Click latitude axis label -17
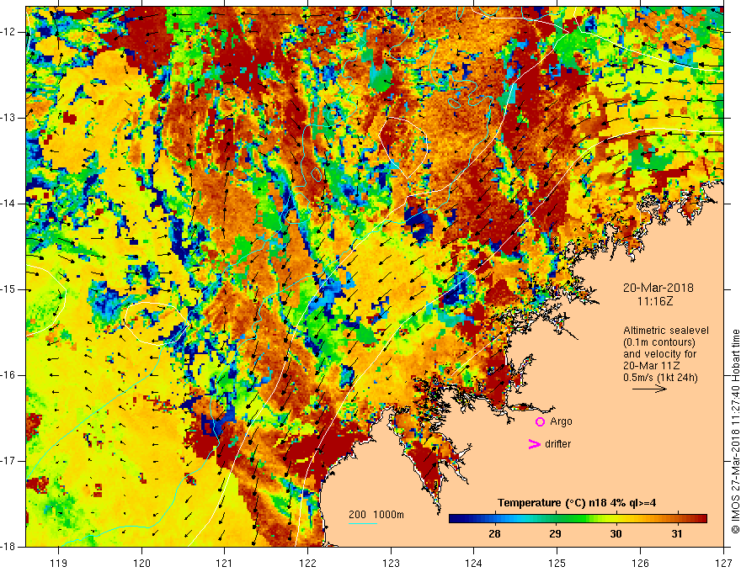Screen dimensions: 741x572 [9, 461]
